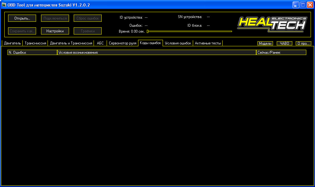
Task: Click the Сохранить как... button
Action: (x=22, y=31)
